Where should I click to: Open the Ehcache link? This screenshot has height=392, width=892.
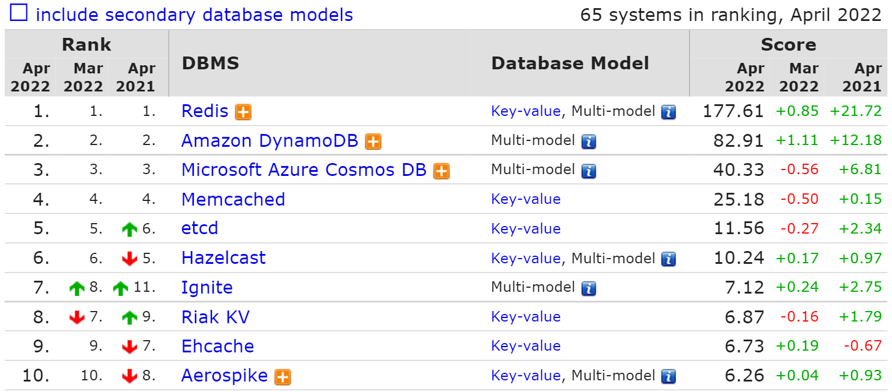[218, 346]
